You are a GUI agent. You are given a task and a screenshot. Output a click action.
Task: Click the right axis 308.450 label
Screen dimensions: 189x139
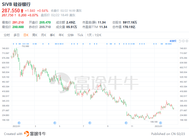[183, 106]
